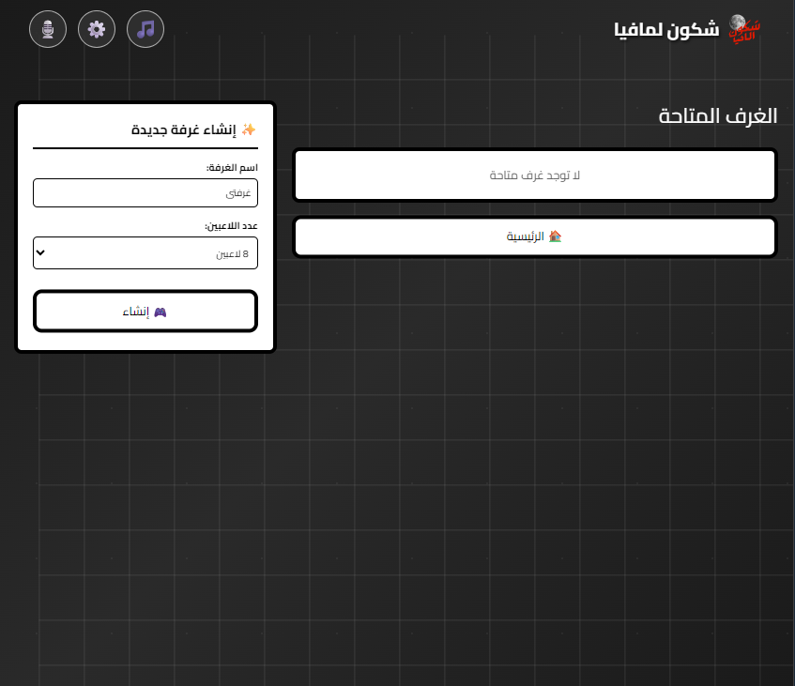Screen dimensions: 795x686
Task: Click the الغرف المتاحة section heading
Action: (717, 116)
